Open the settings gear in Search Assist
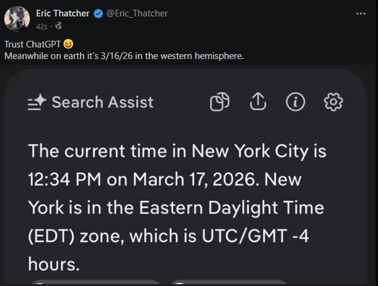The width and height of the screenshot is (378, 286). [x=333, y=102]
